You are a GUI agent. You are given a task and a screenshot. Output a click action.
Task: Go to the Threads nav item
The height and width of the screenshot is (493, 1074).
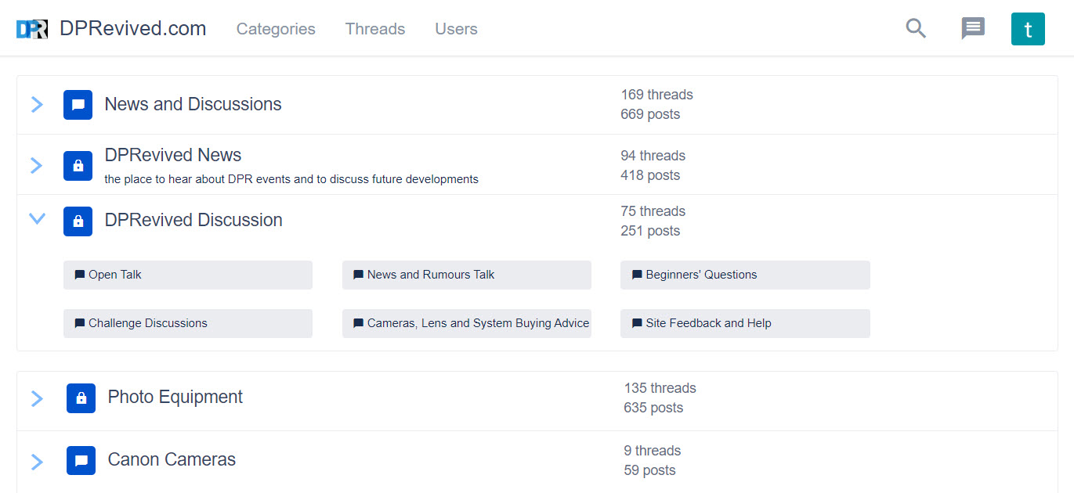point(375,29)
